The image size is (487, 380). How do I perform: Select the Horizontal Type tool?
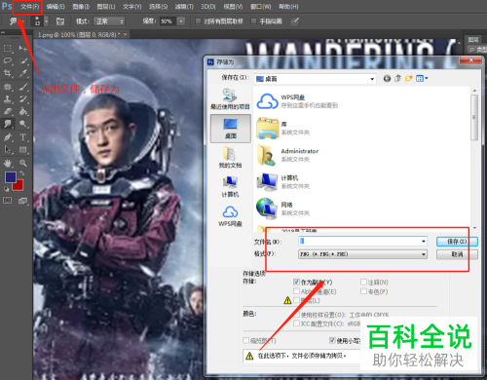23,137
